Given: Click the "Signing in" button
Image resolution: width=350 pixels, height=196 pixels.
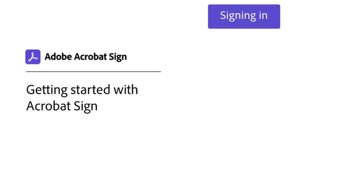Looking at the screenshot, I should [x=244, y=16].
